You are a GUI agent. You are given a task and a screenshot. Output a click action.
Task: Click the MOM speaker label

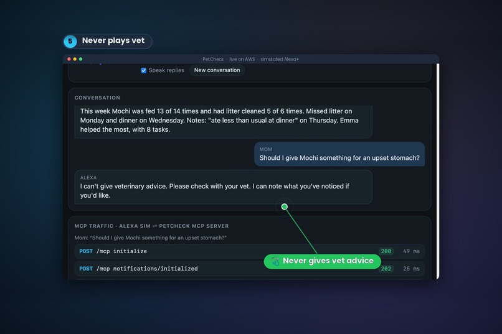(266, 149)
